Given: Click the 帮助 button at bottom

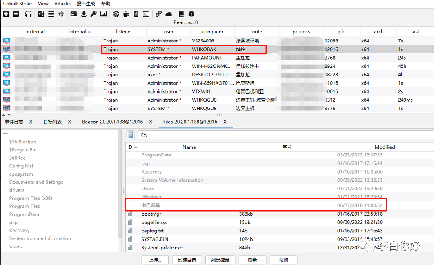Looking at the screenshot, I should 284,260.
